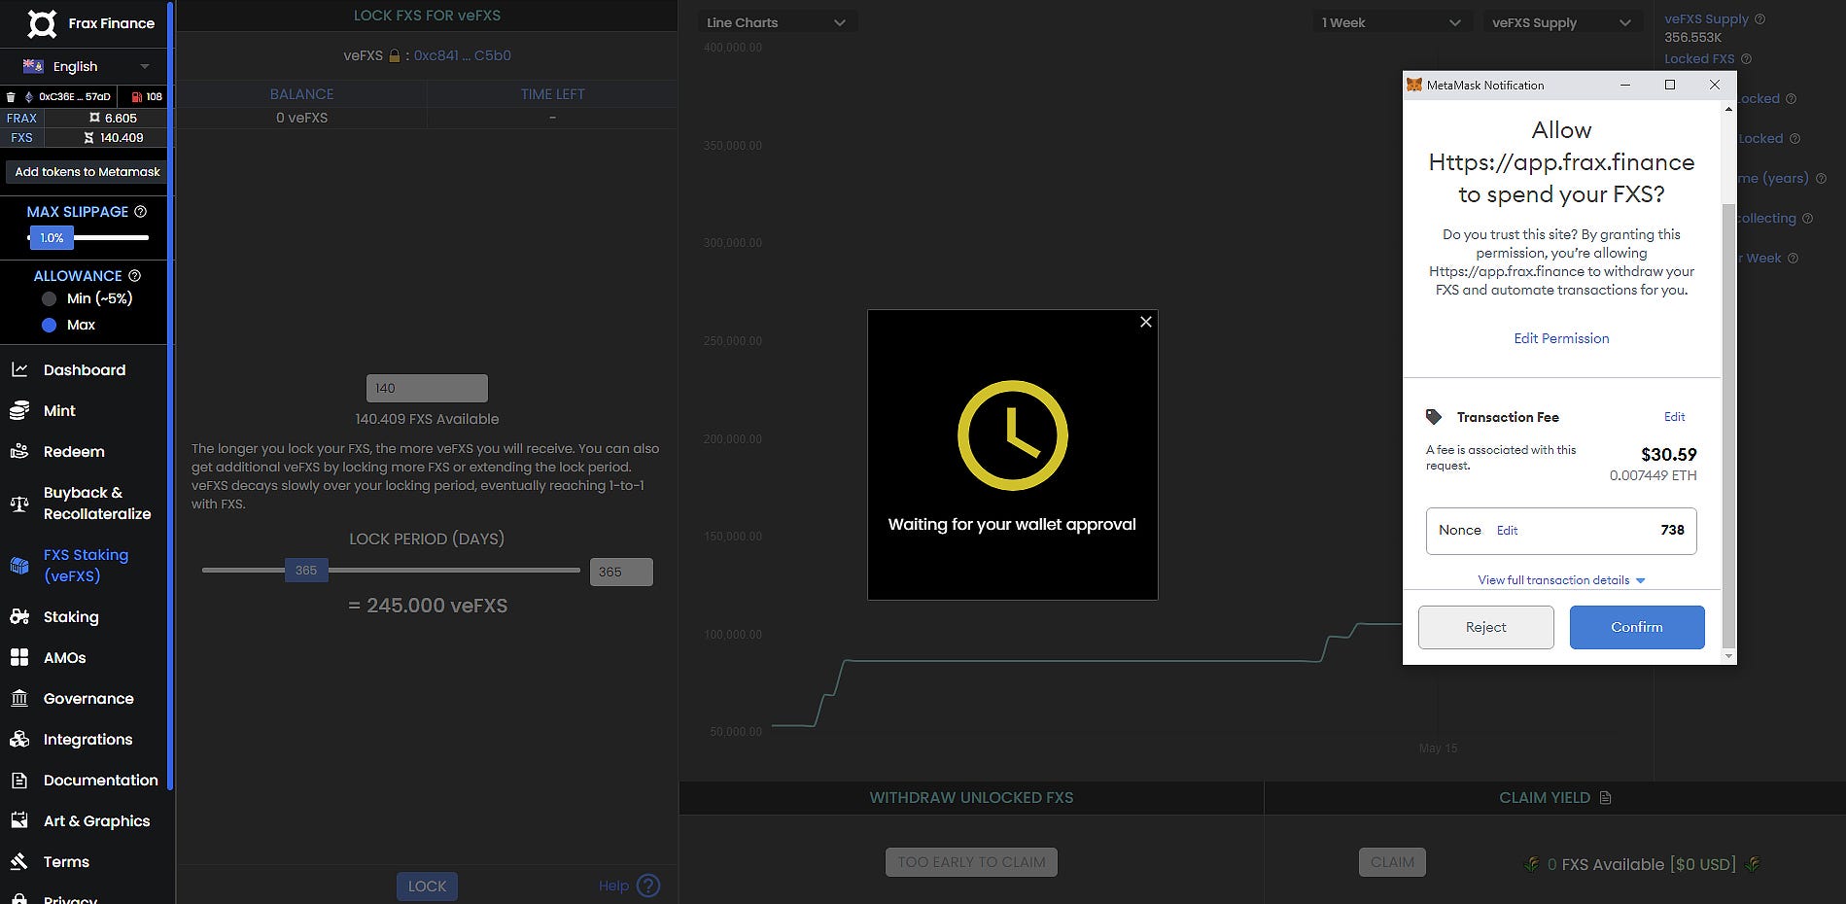The image size is (1846, 904).
Task: Click the Nonce value 738
Action: coord(1672,530)
